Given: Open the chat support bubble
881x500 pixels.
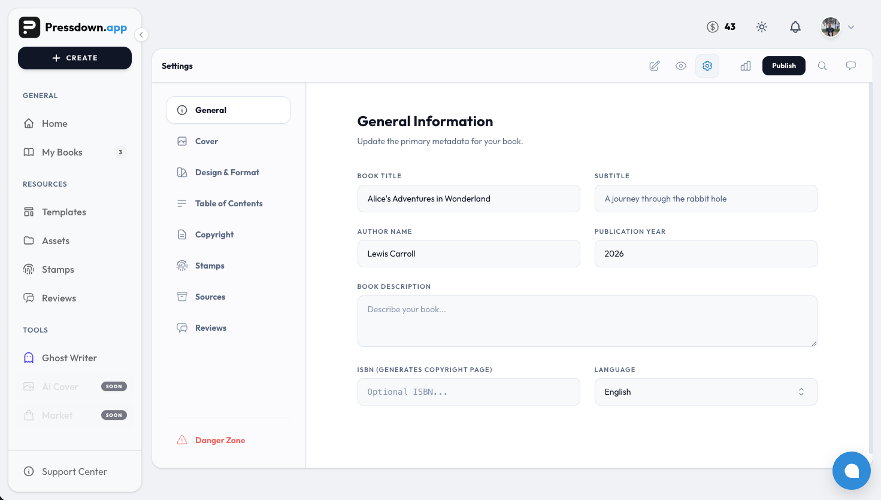Looking at the screenshot, I should pos(852,471).
